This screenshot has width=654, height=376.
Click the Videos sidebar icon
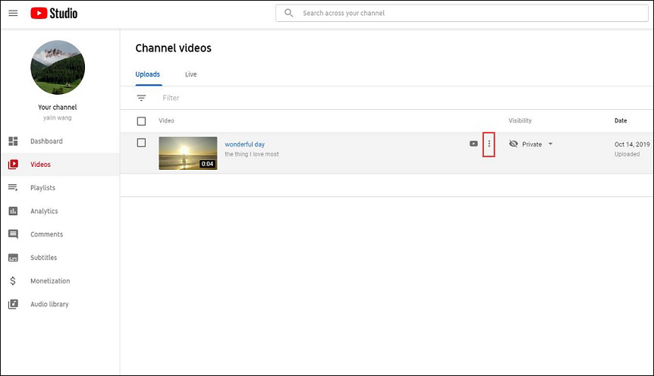point(14,164)
